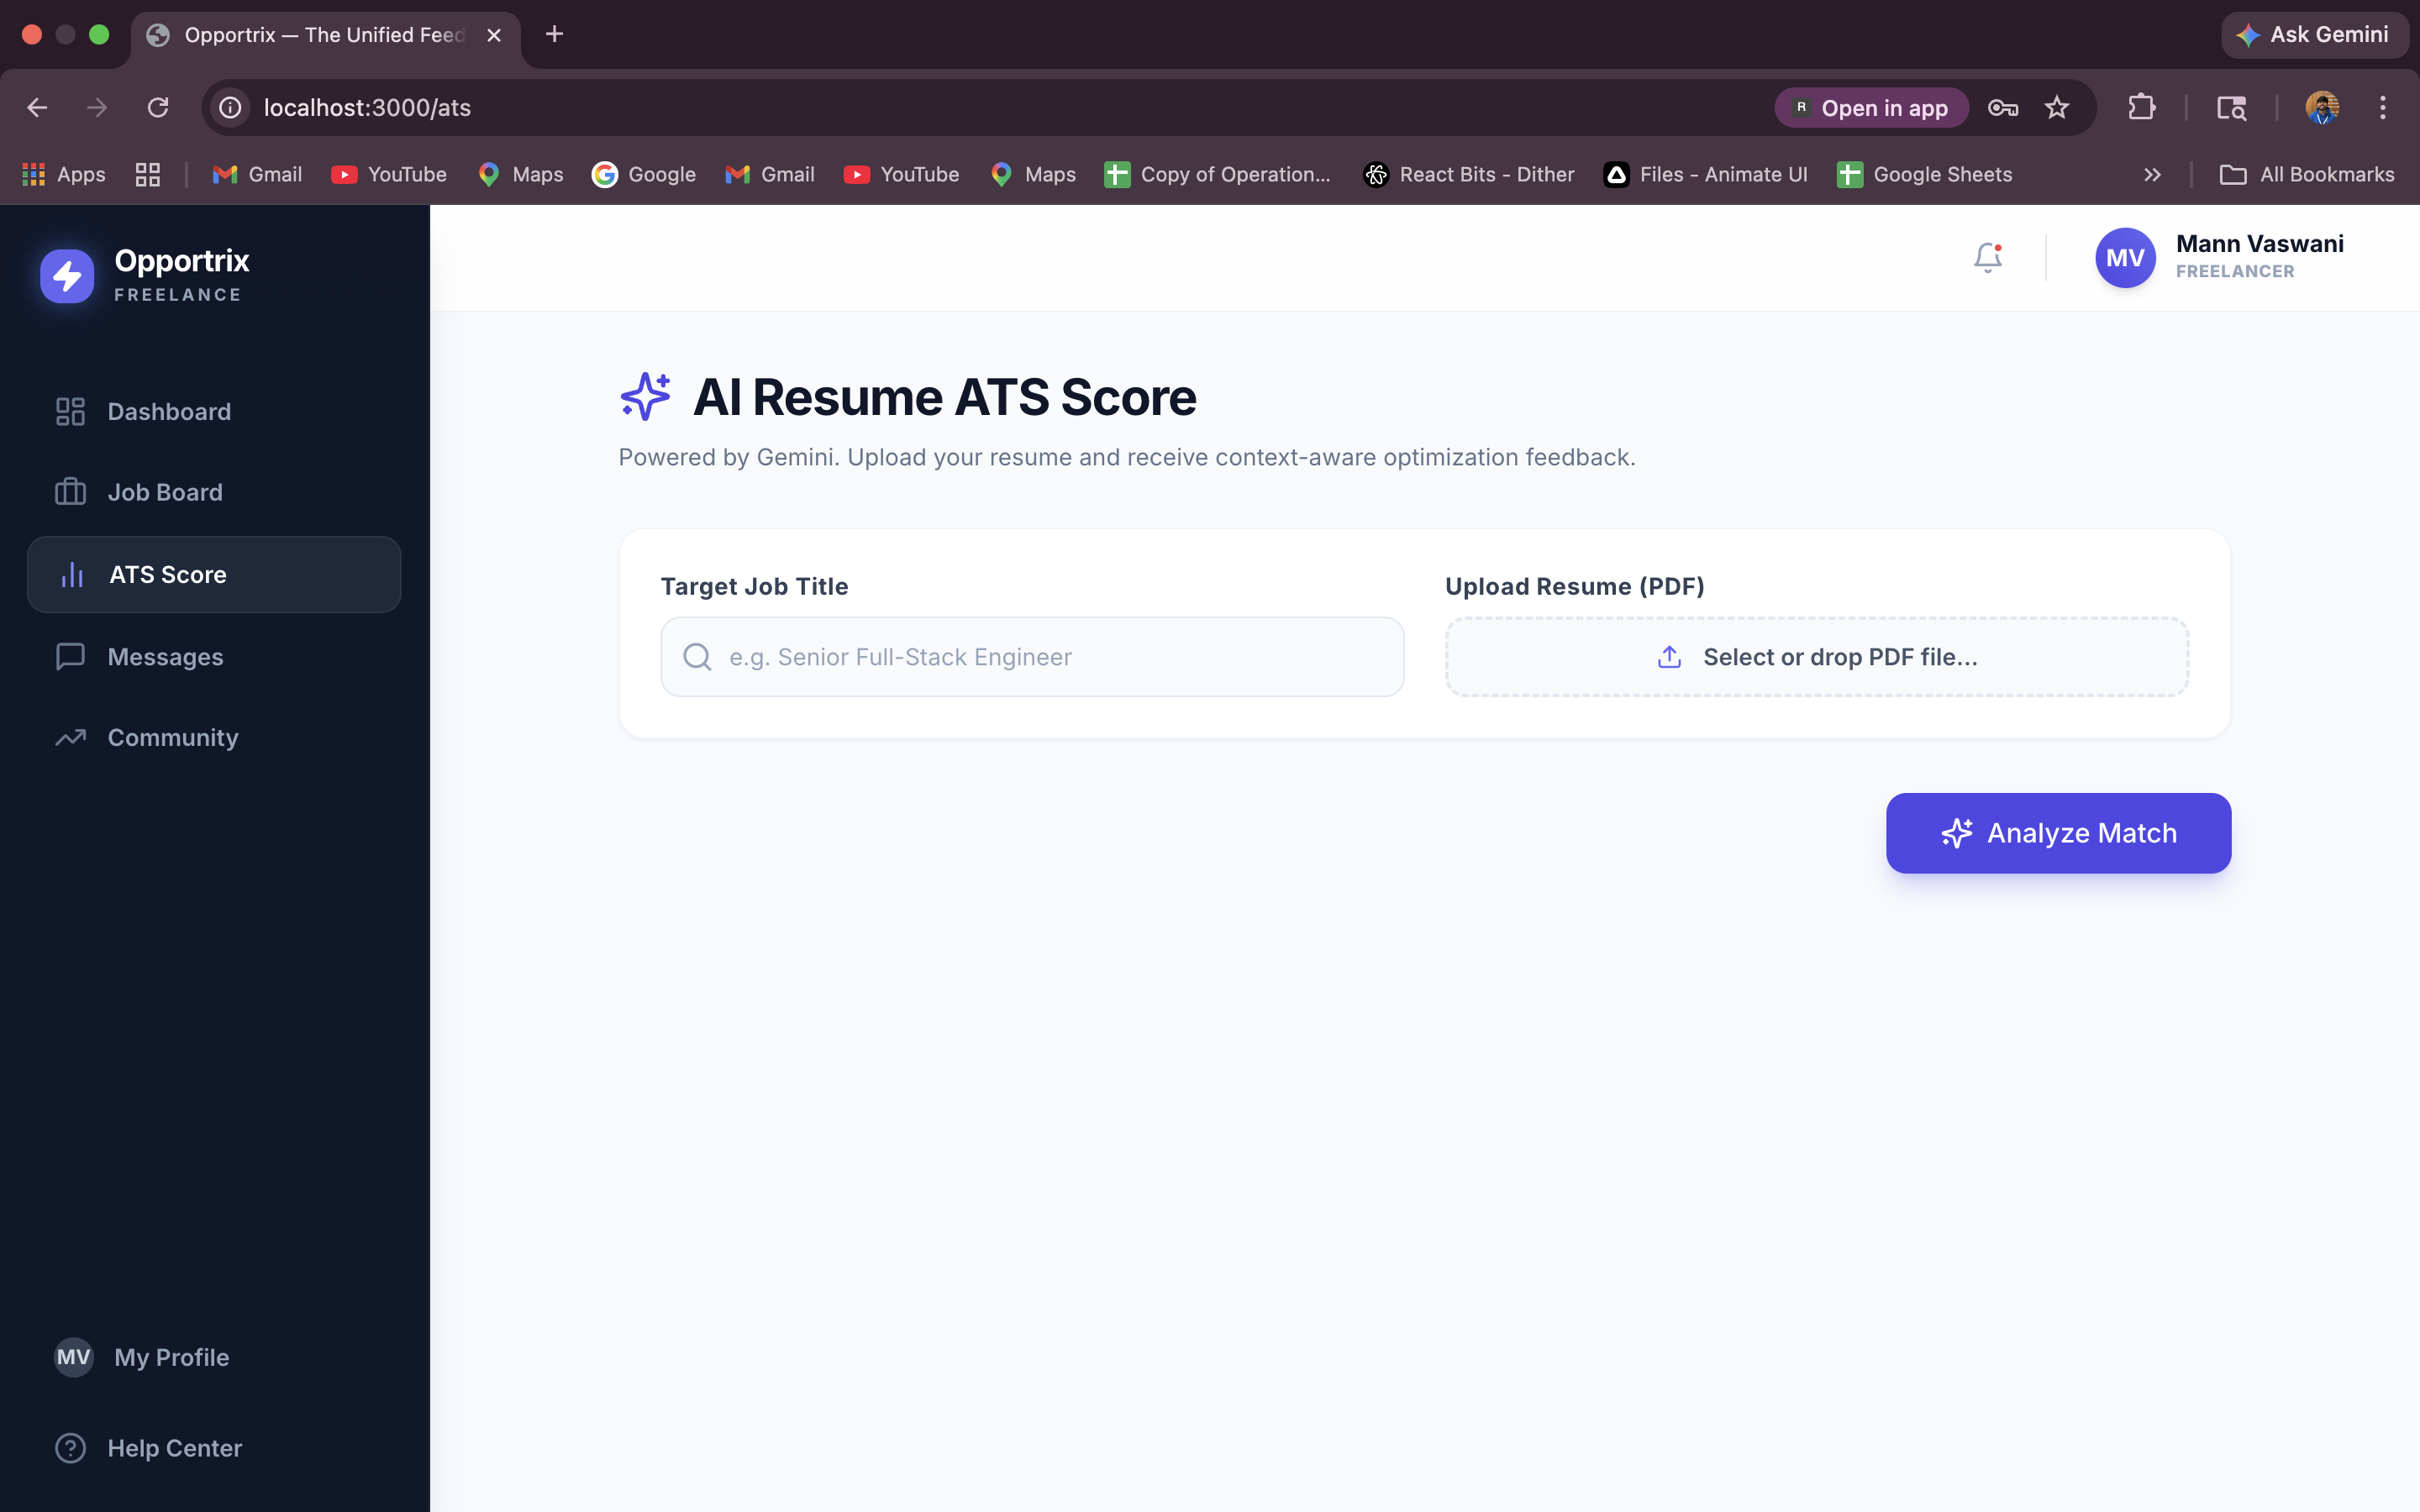Click the Analyze Match button
2420x1512 pixels.
click(2058, 833)
